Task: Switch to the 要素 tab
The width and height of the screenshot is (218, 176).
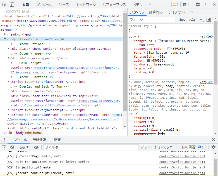Action: point(26,5)
